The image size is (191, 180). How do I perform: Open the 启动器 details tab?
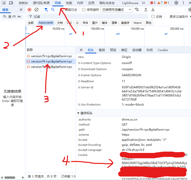pyautogui.click(x=137, y=50)
